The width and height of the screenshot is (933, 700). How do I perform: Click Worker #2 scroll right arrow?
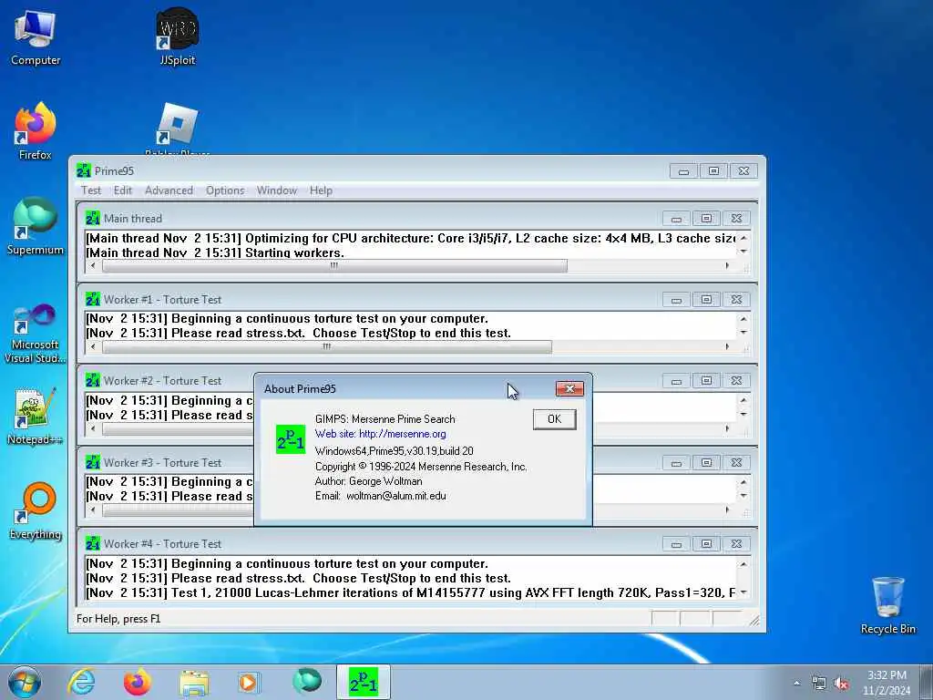727,428
